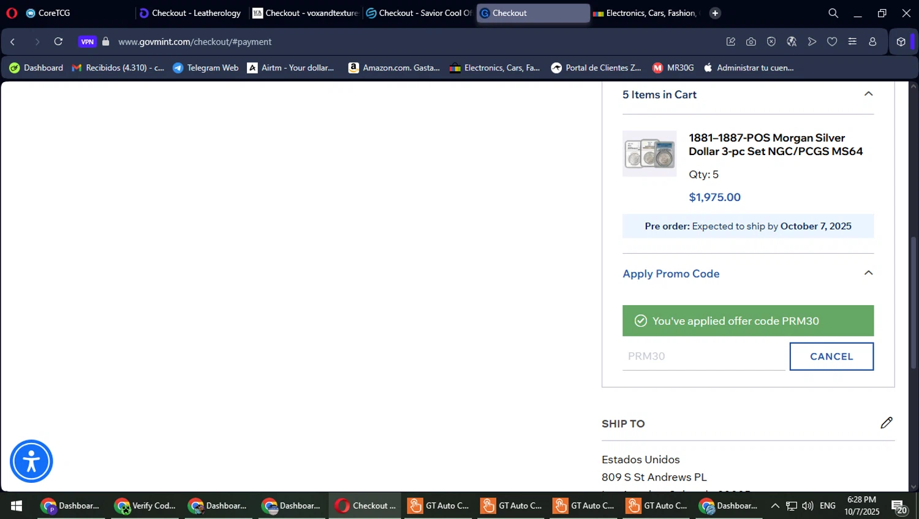Switch to Checkout - voxandtexture tab
This screenshot has width=919, height=519.
pos(305,13)
